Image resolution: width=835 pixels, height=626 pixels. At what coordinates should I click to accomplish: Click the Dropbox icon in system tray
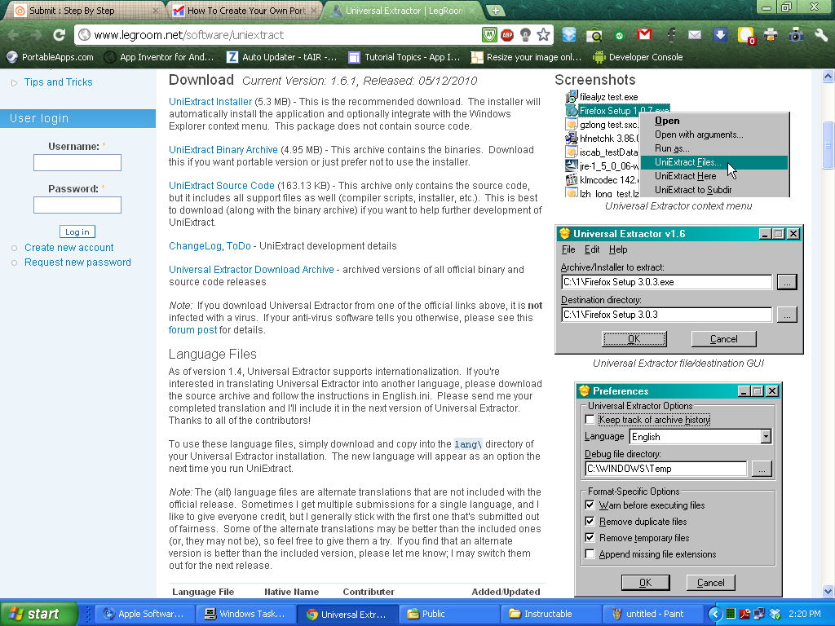tap(775, 614)
